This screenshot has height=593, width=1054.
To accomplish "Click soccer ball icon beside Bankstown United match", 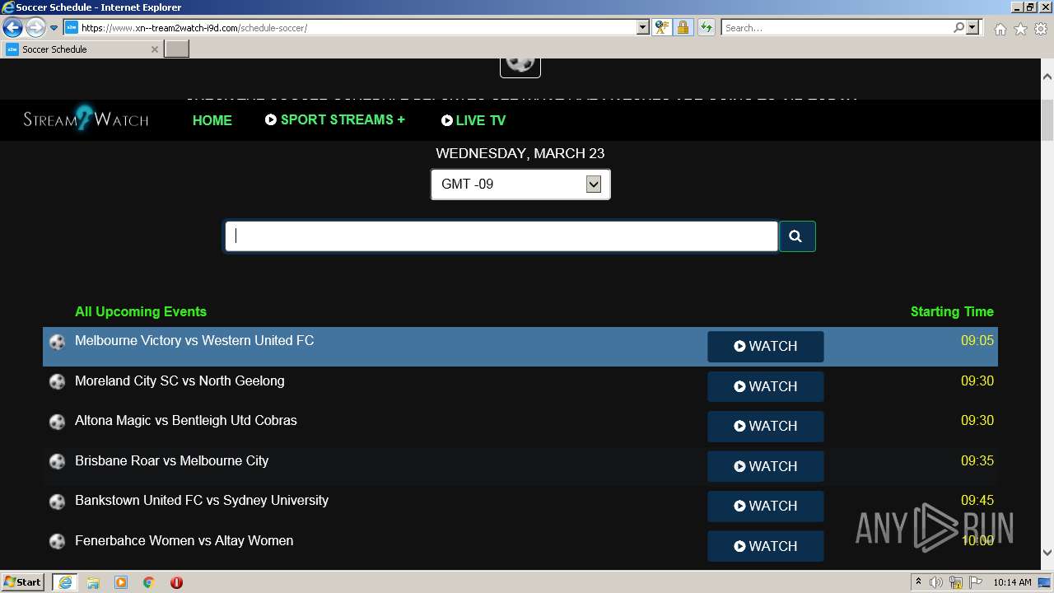I will pos(57,502).
